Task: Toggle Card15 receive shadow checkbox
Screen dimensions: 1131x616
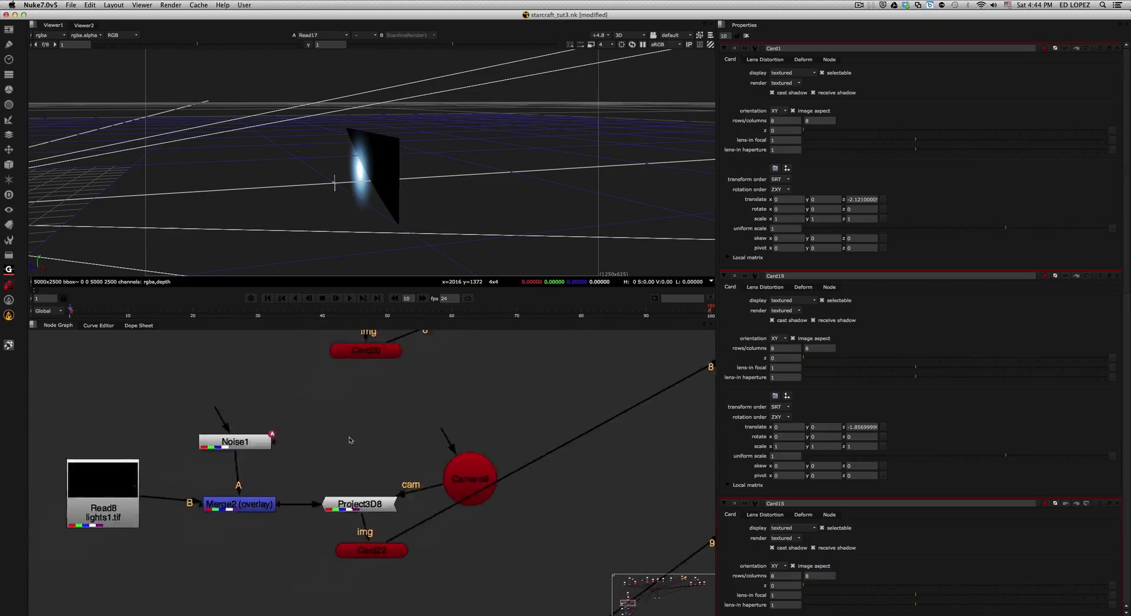Action: point(813,548)
